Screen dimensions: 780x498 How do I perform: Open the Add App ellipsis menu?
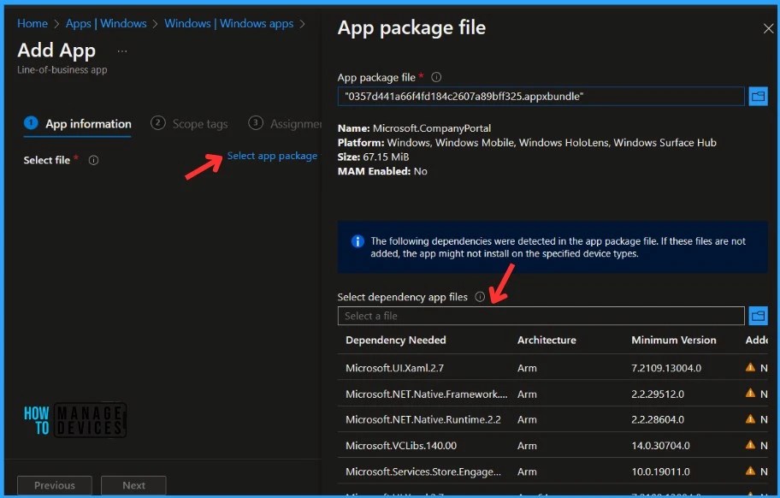pos(121,51)
